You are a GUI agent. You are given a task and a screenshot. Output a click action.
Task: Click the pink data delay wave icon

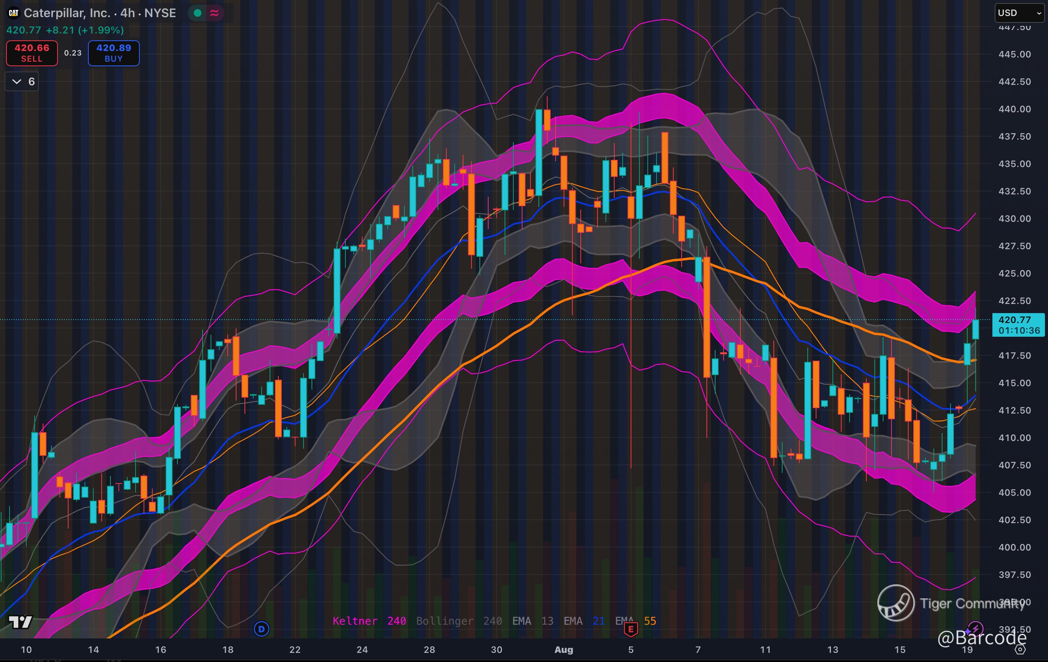(x=214, y=13)
